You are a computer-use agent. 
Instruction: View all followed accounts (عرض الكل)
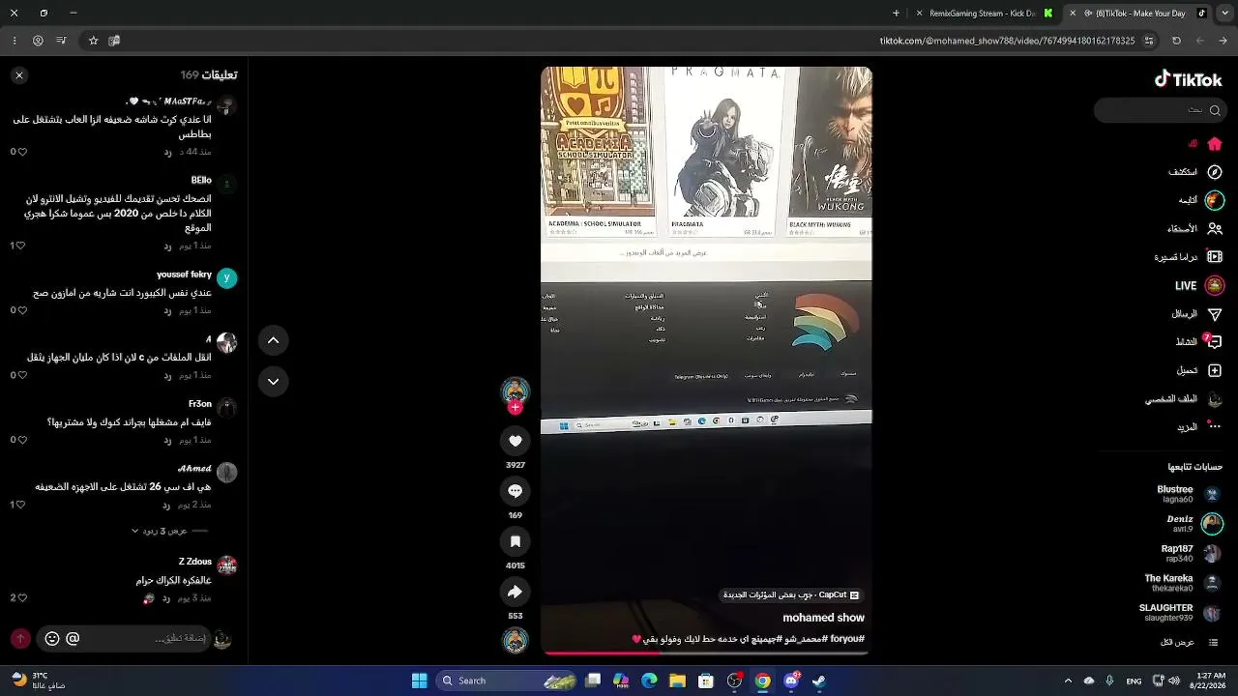(x=1191, y=642)
